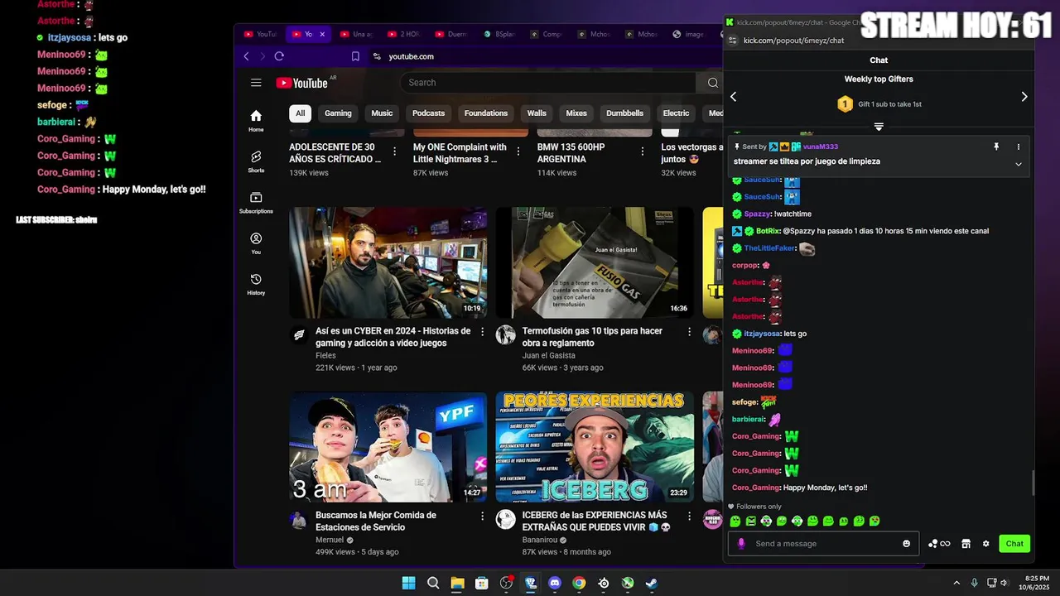Open File Explorer from the taskbar
This screenshot has width=1060, height=596.
[457, 583]
